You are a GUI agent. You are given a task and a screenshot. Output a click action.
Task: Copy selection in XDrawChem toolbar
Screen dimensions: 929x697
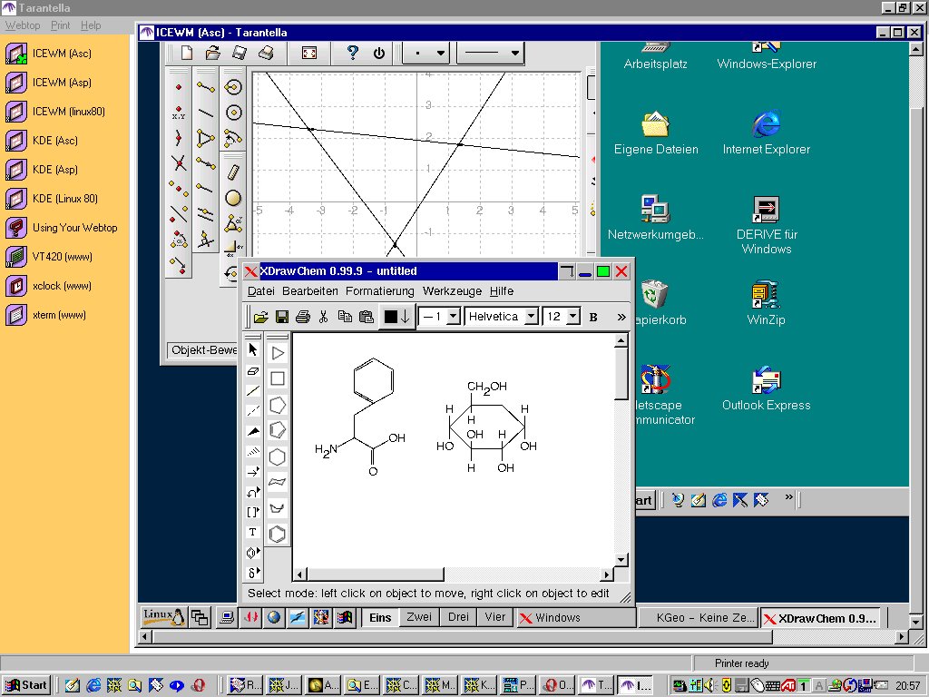(x=345, y=317)
